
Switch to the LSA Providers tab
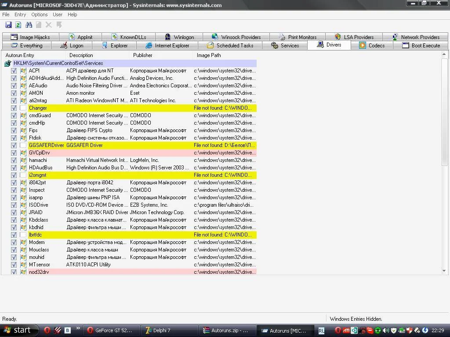coord(354,37)
